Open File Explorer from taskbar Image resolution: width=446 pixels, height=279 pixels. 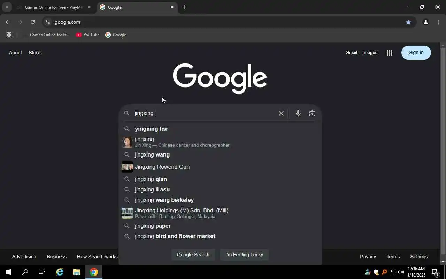click(77, 272)
